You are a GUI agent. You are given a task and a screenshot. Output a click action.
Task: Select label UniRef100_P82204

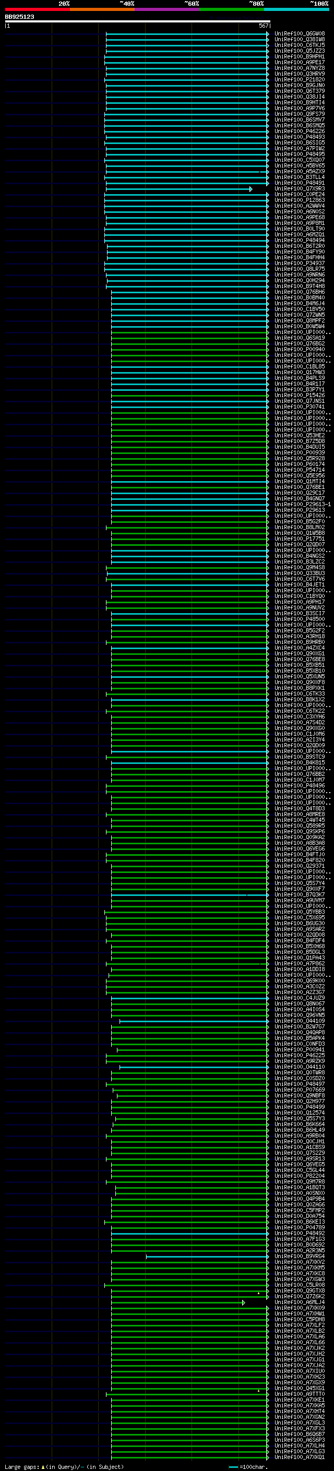[x=300, y=1176]
